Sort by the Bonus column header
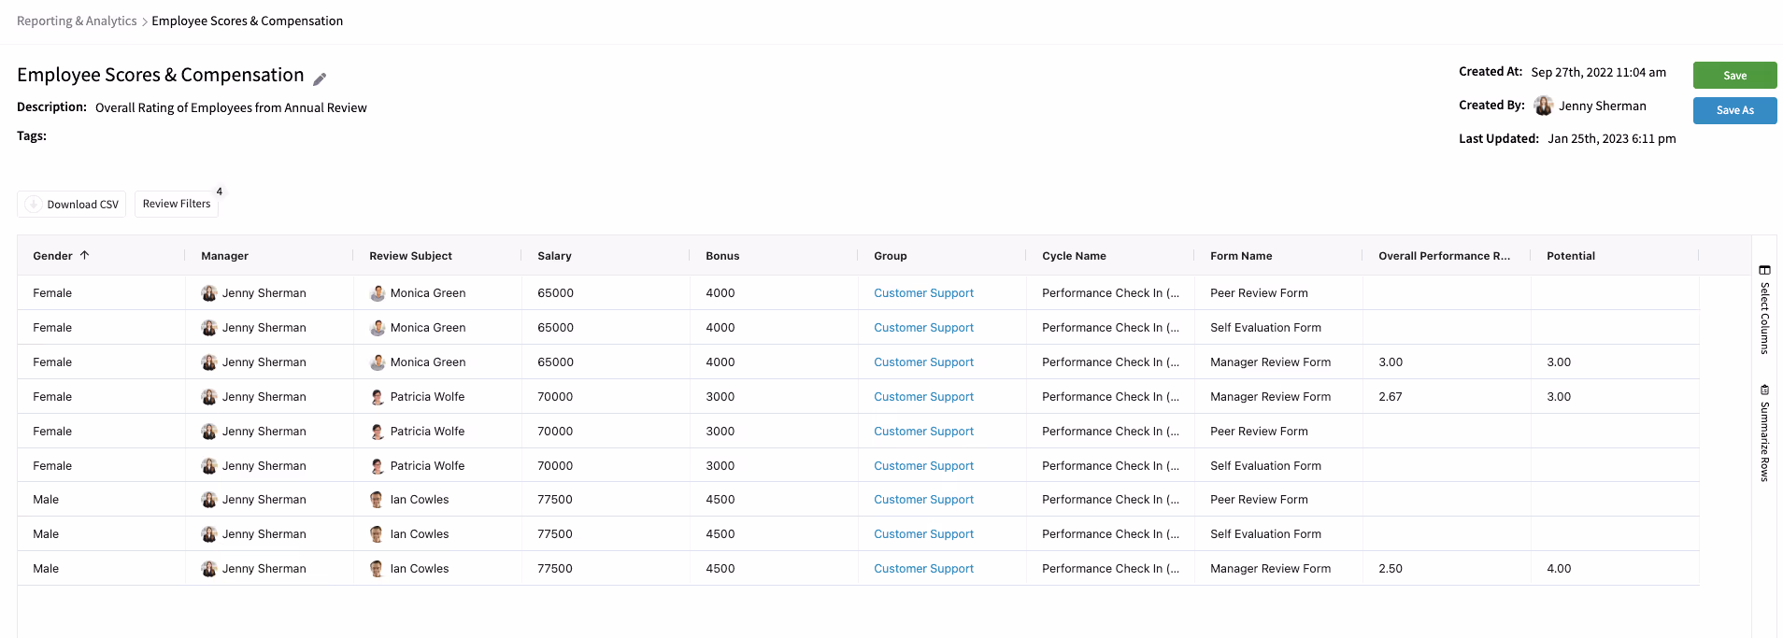The width and height of the screenshot is (1783, 638). 722,256
